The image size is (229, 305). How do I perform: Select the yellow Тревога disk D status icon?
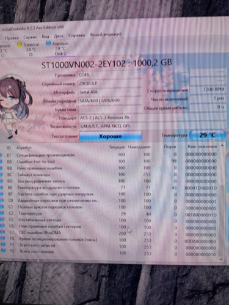[x=20, y=45]
